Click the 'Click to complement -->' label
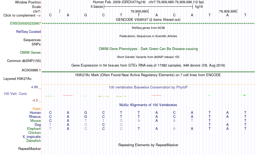 pyautogui.click(x=22, y=15)
